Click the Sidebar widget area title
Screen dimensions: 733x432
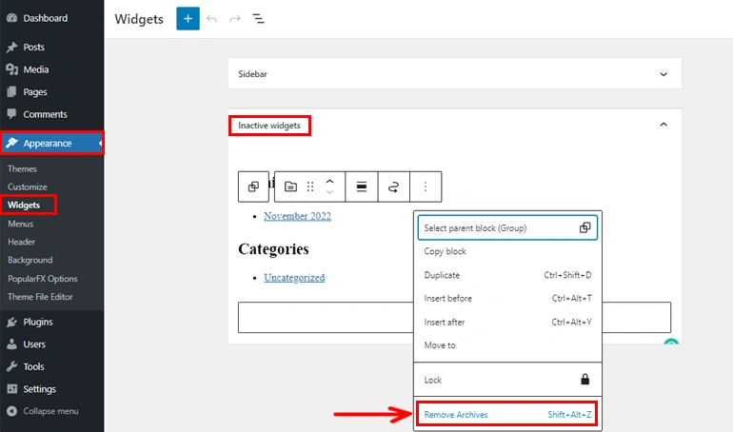[252, 74]
